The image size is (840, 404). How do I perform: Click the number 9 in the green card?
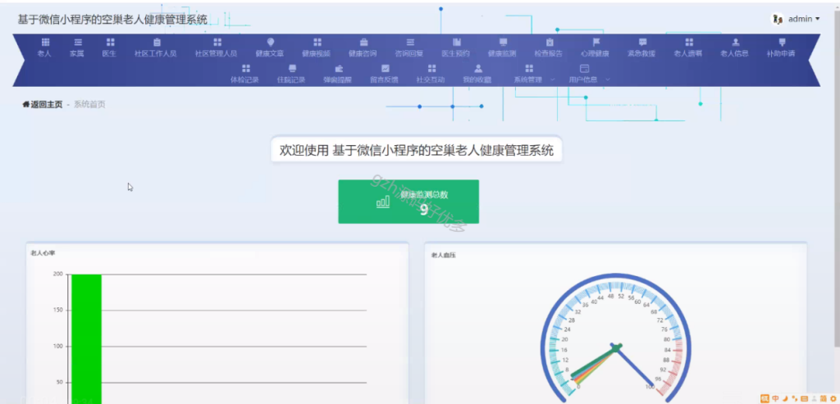coord(424,211)
